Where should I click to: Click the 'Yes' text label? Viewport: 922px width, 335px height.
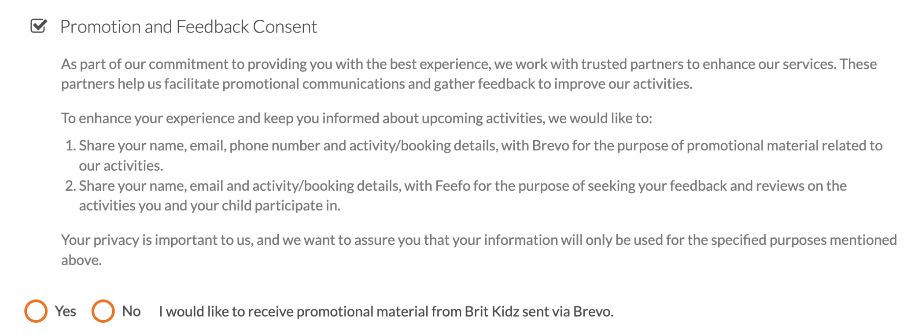point(66,311)
